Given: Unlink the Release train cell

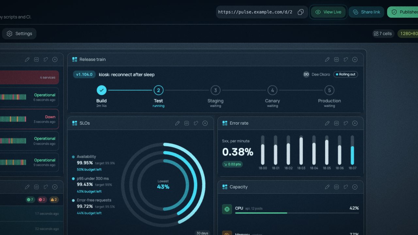Looking at the screenshot, I should (346, 59).
